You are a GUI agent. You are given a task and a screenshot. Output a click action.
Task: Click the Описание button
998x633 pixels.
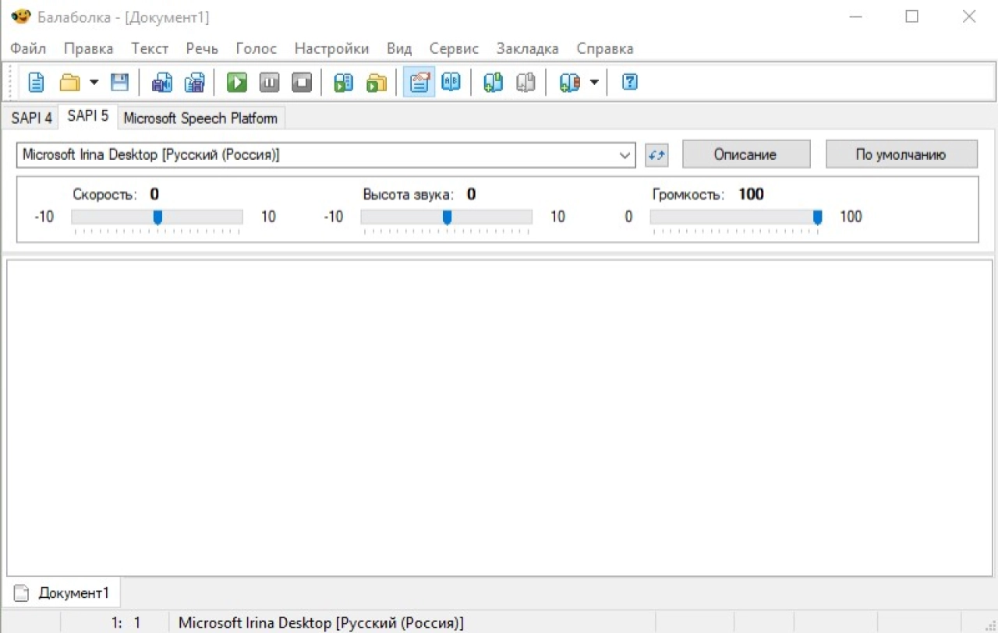(x=745, y=154)
